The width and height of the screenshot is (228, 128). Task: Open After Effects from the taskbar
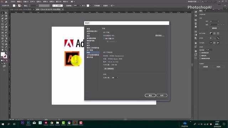pos(23,123)
